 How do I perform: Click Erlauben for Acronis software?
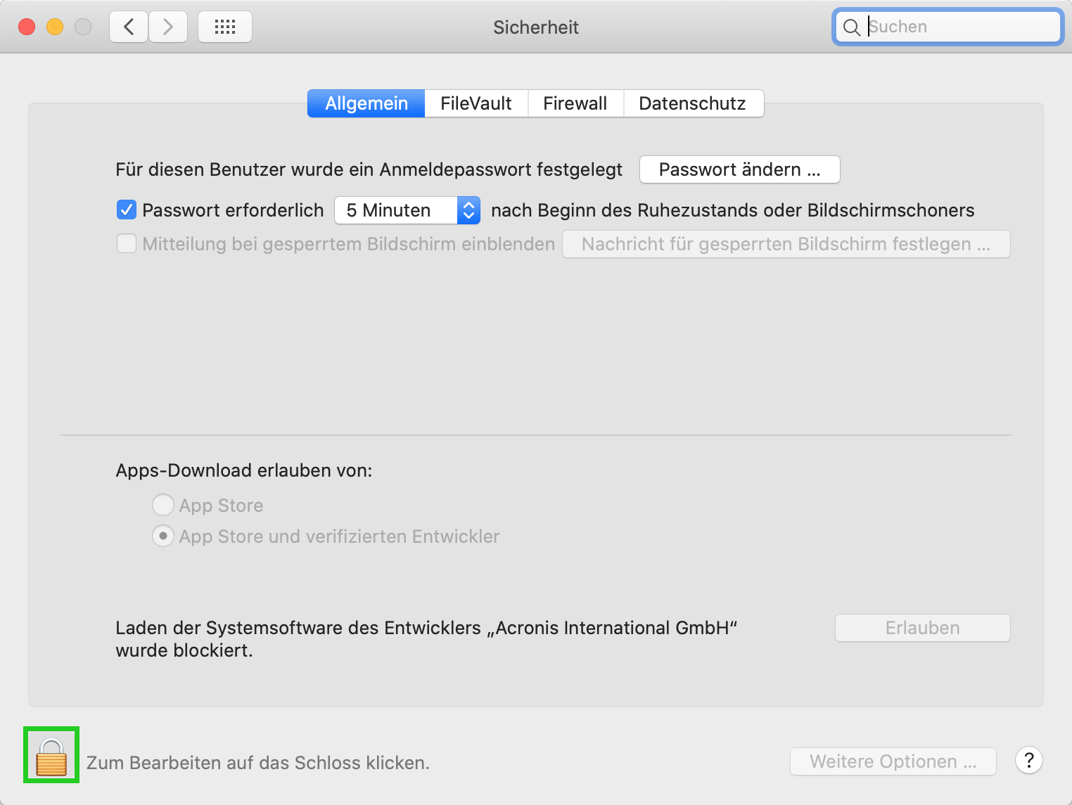[922, 628]
